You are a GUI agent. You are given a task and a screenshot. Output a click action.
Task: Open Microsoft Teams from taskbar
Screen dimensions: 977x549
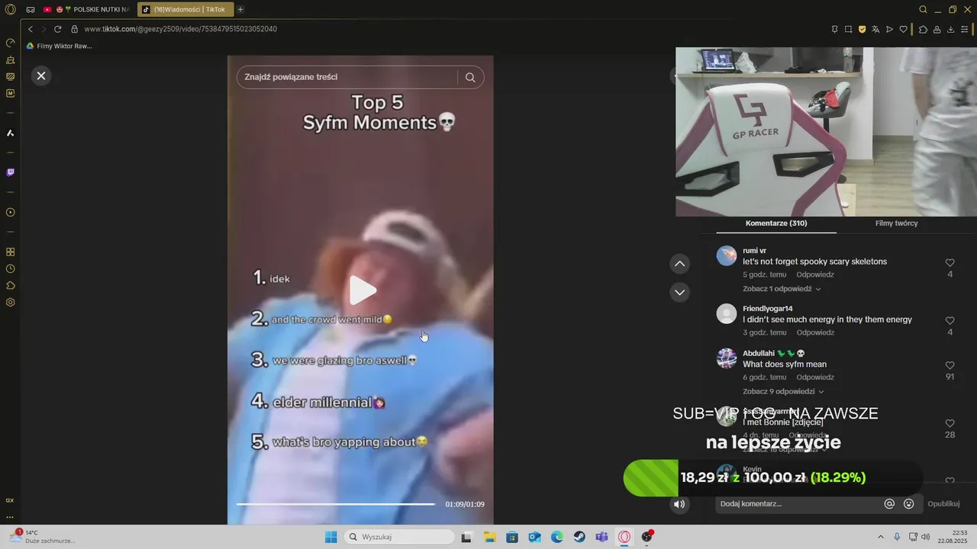pos(601,537)
